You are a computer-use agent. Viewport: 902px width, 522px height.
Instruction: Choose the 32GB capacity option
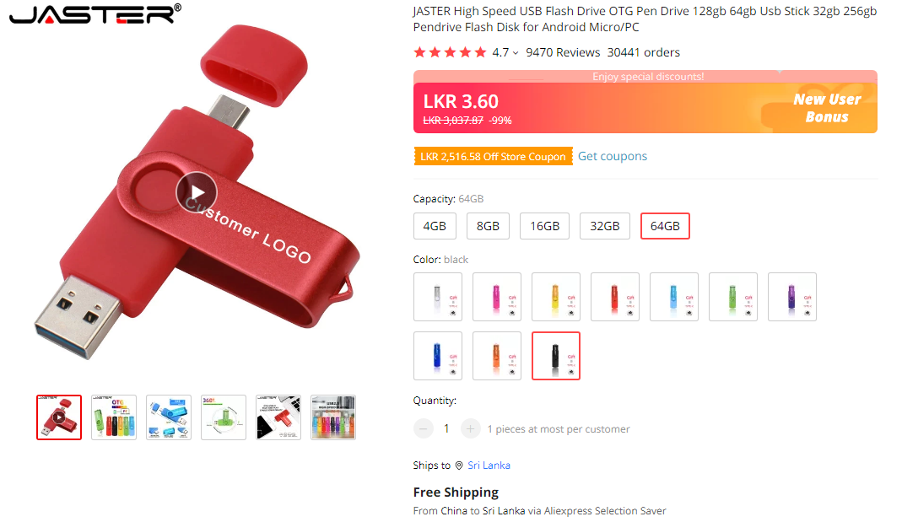tap(605, 226)
